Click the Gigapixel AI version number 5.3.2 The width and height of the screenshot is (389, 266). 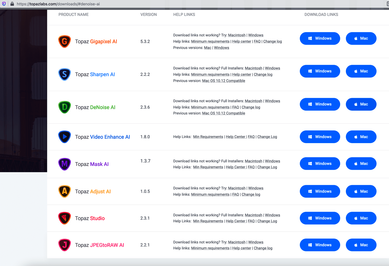coord(145,41)
